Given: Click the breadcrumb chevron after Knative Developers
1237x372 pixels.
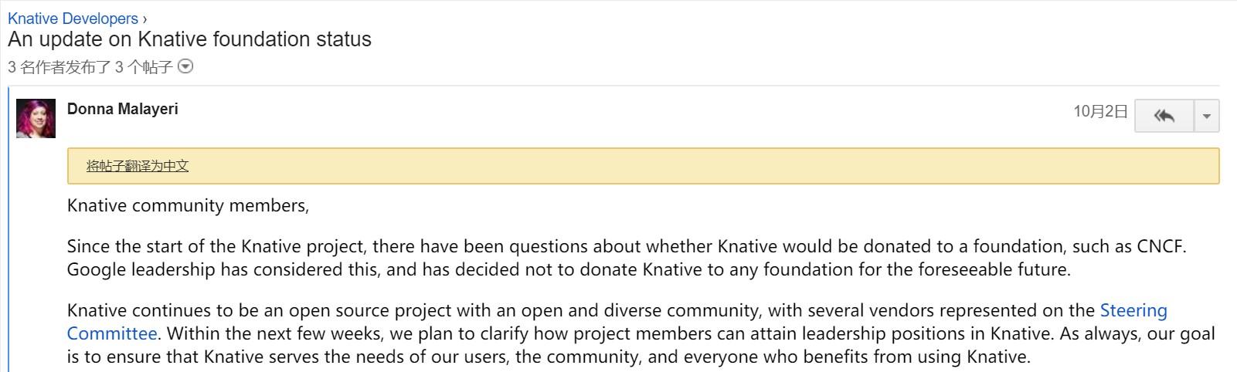Looking at the screenshot, I should coord(144,19).
